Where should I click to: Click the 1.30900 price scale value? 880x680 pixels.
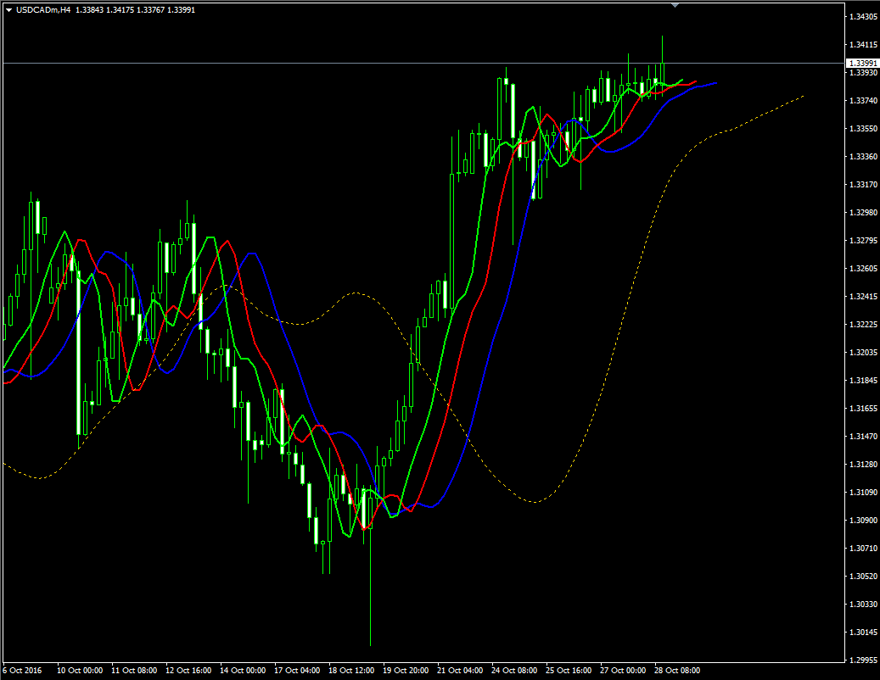tap(863, 521)
